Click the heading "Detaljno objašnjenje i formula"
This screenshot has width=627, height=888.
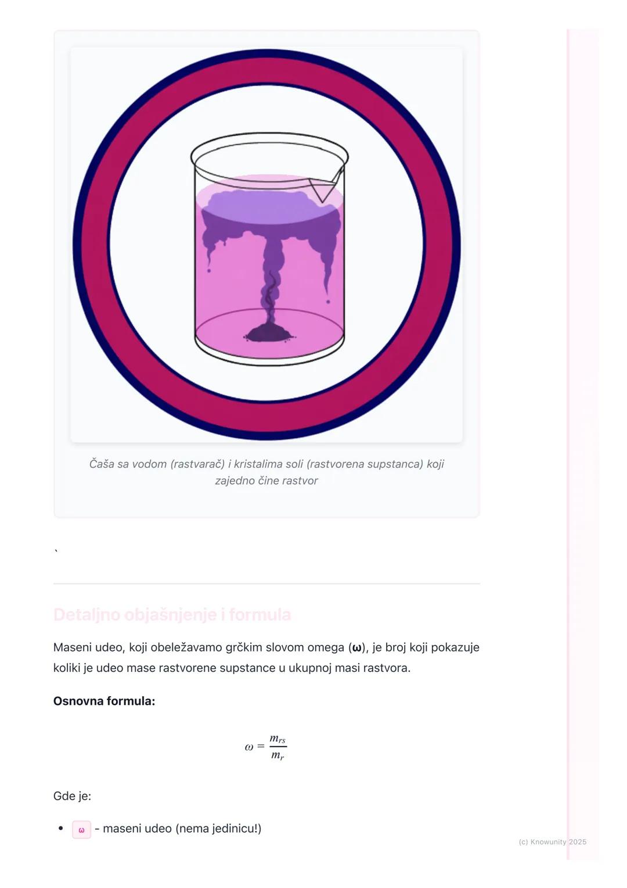pos(172,614)
